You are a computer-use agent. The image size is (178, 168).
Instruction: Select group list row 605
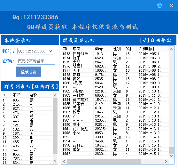tap(27, 100)
